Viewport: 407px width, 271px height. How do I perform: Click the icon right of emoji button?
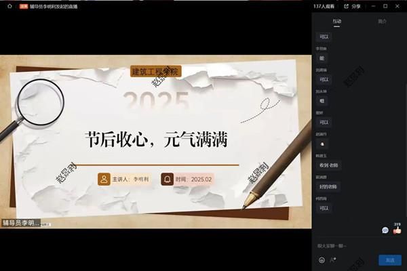(332, 260)
